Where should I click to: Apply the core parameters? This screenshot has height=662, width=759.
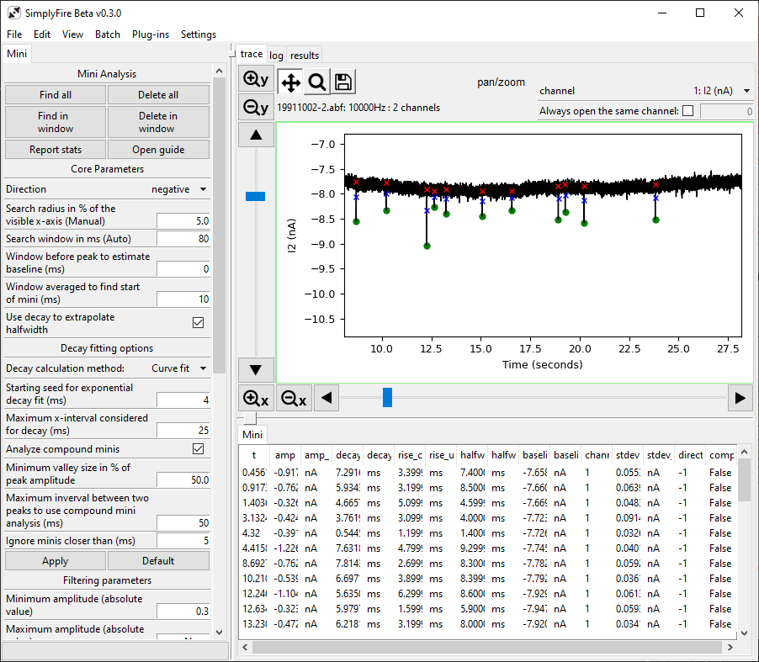click(56, 561)
